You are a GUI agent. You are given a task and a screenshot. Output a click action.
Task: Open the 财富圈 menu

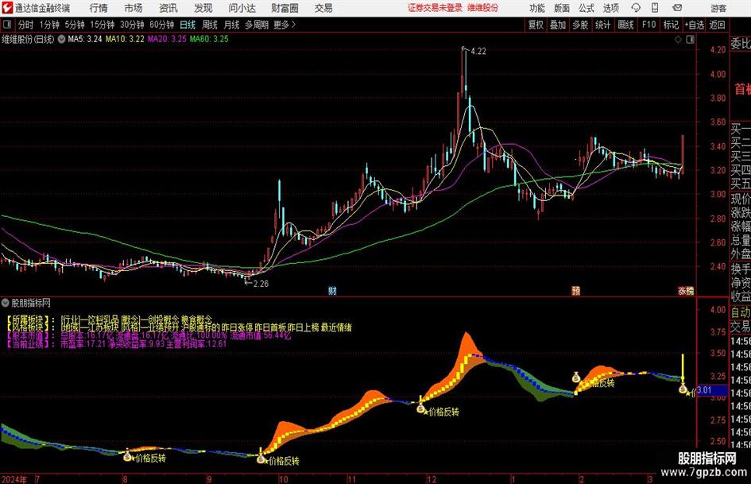pyautogui.click(x=285, y=8)
